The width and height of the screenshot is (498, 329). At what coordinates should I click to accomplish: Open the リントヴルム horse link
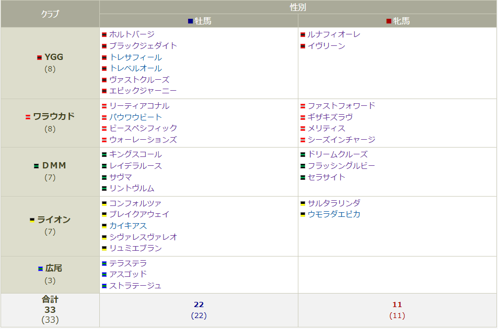click(132, 188)
